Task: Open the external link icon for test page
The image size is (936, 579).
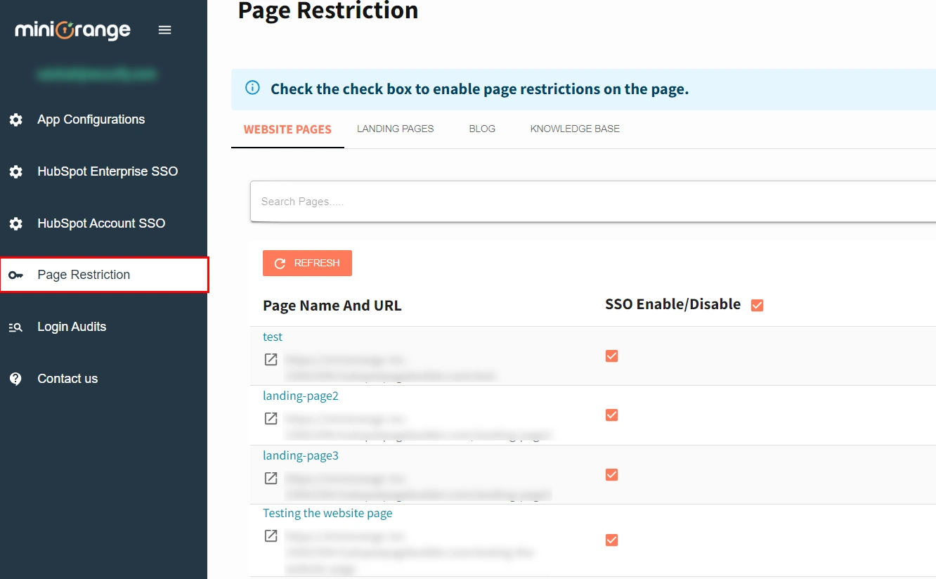Action: click(x=271, y=359)
